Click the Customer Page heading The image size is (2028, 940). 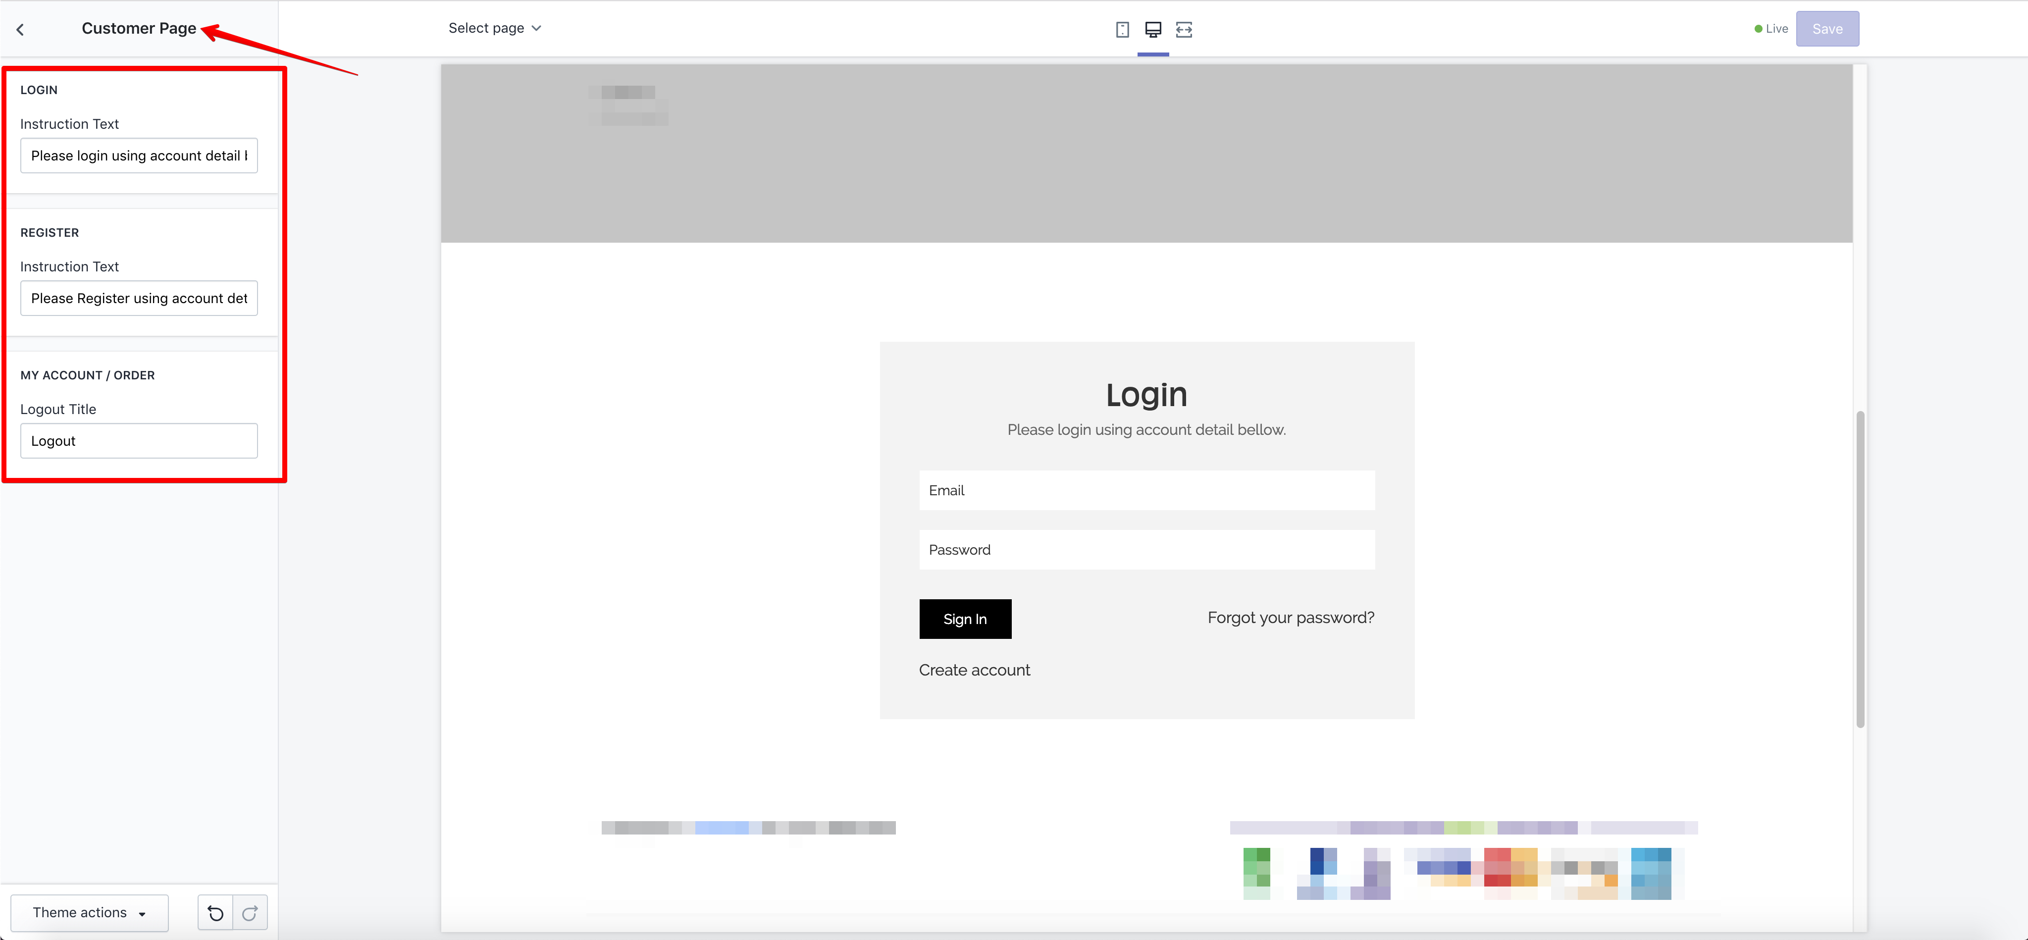(139, 28)
